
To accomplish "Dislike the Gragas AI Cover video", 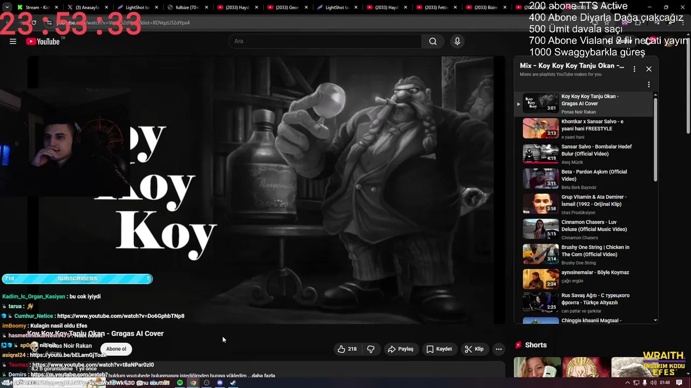I will (x=371, y=349).
